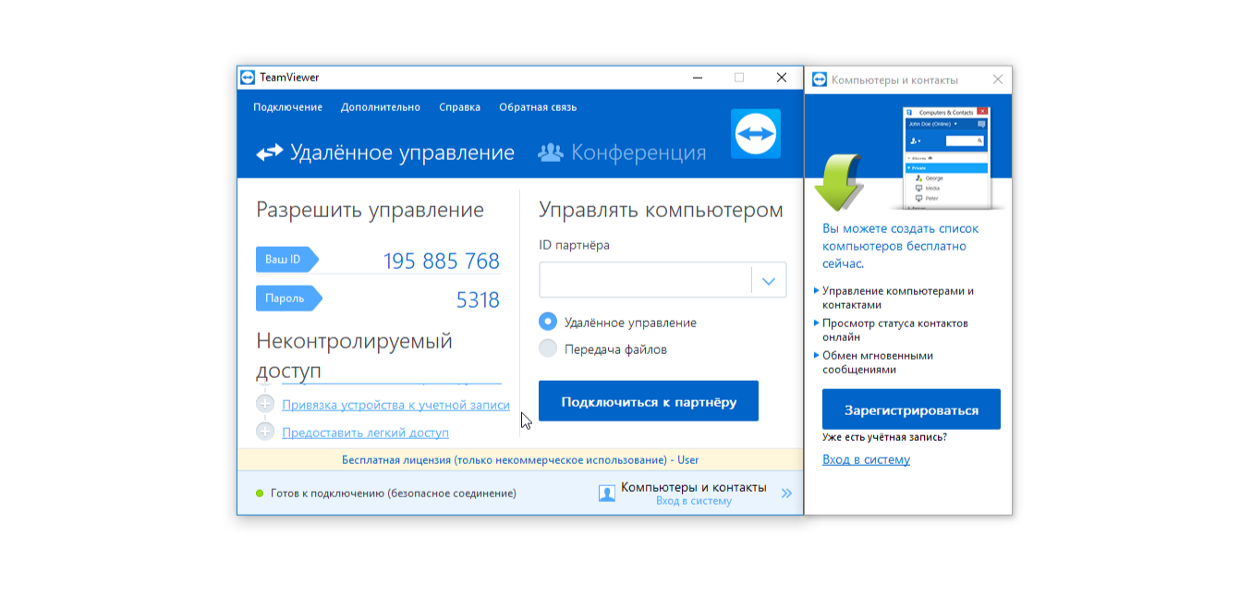
Task: Select the Удалённое управление radio button
Action: point(549,322)
